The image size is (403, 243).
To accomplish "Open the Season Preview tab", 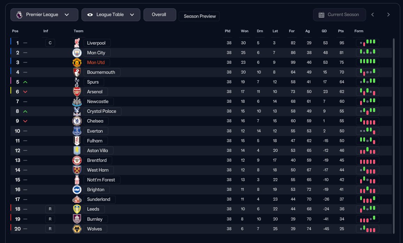I will point(200,16).
